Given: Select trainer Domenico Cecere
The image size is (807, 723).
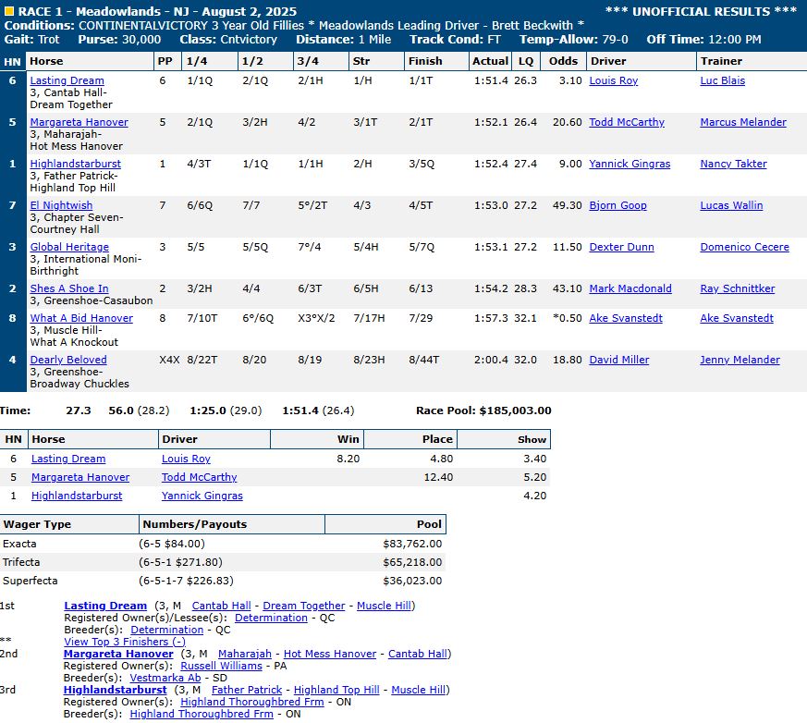Looking at the screenshot, I should (x=744, y=248).
